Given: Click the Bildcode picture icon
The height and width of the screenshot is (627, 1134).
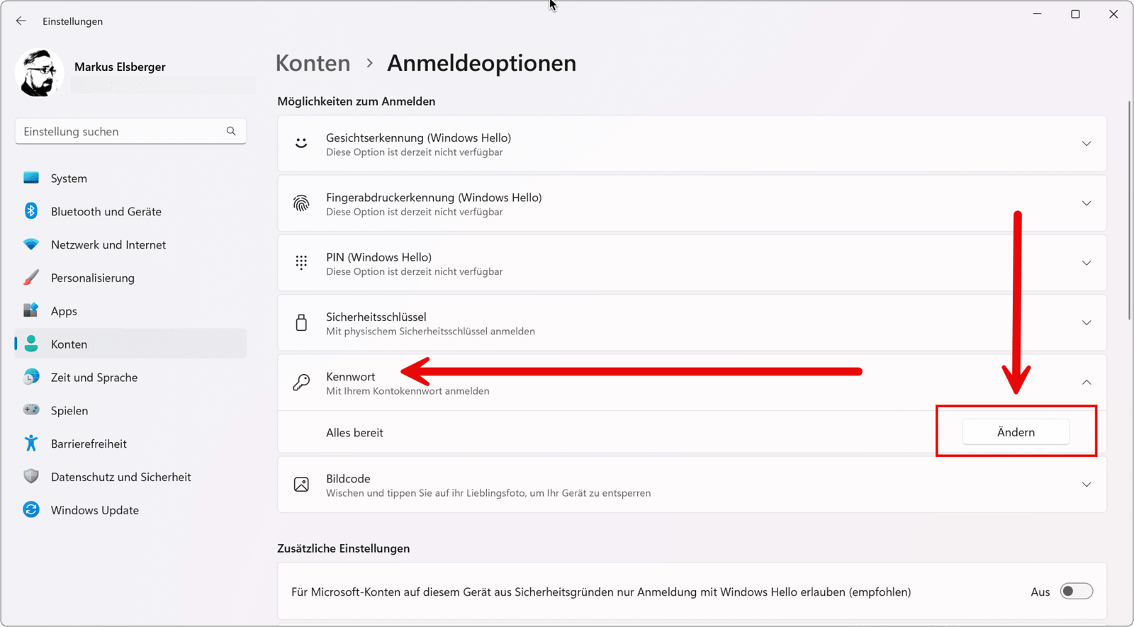Looking at the screenshot, I should 302,485.
